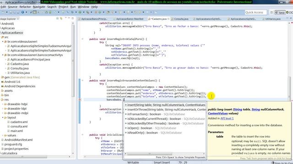Open the Navigate menu
The image size is (293, 164).
pos(39,7)
